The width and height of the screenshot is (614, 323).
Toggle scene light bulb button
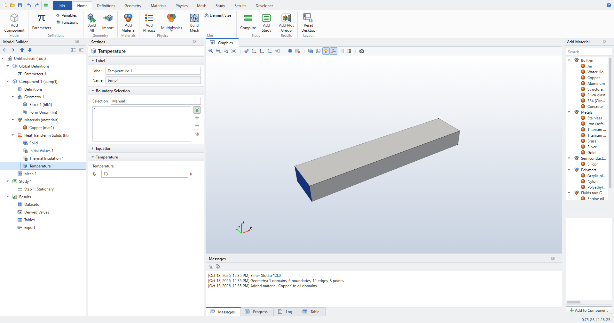point(326,51)
